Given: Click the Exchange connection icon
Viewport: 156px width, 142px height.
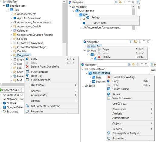Looking at the screenshot, I should click(x=5, y=112).
